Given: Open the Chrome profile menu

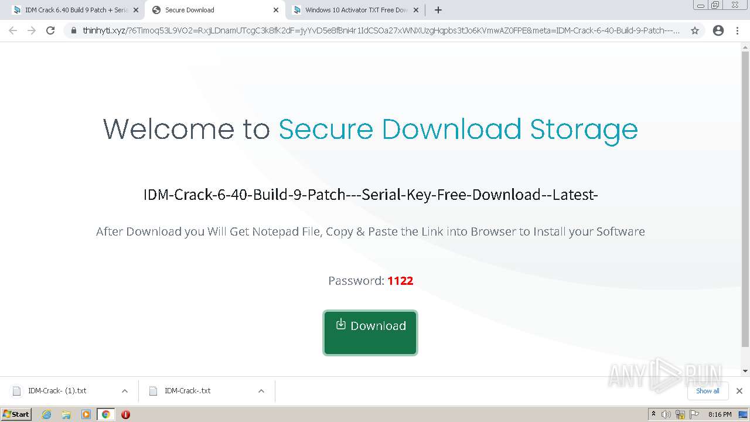Looking at the screenshot, I should [x=718, y=30].
